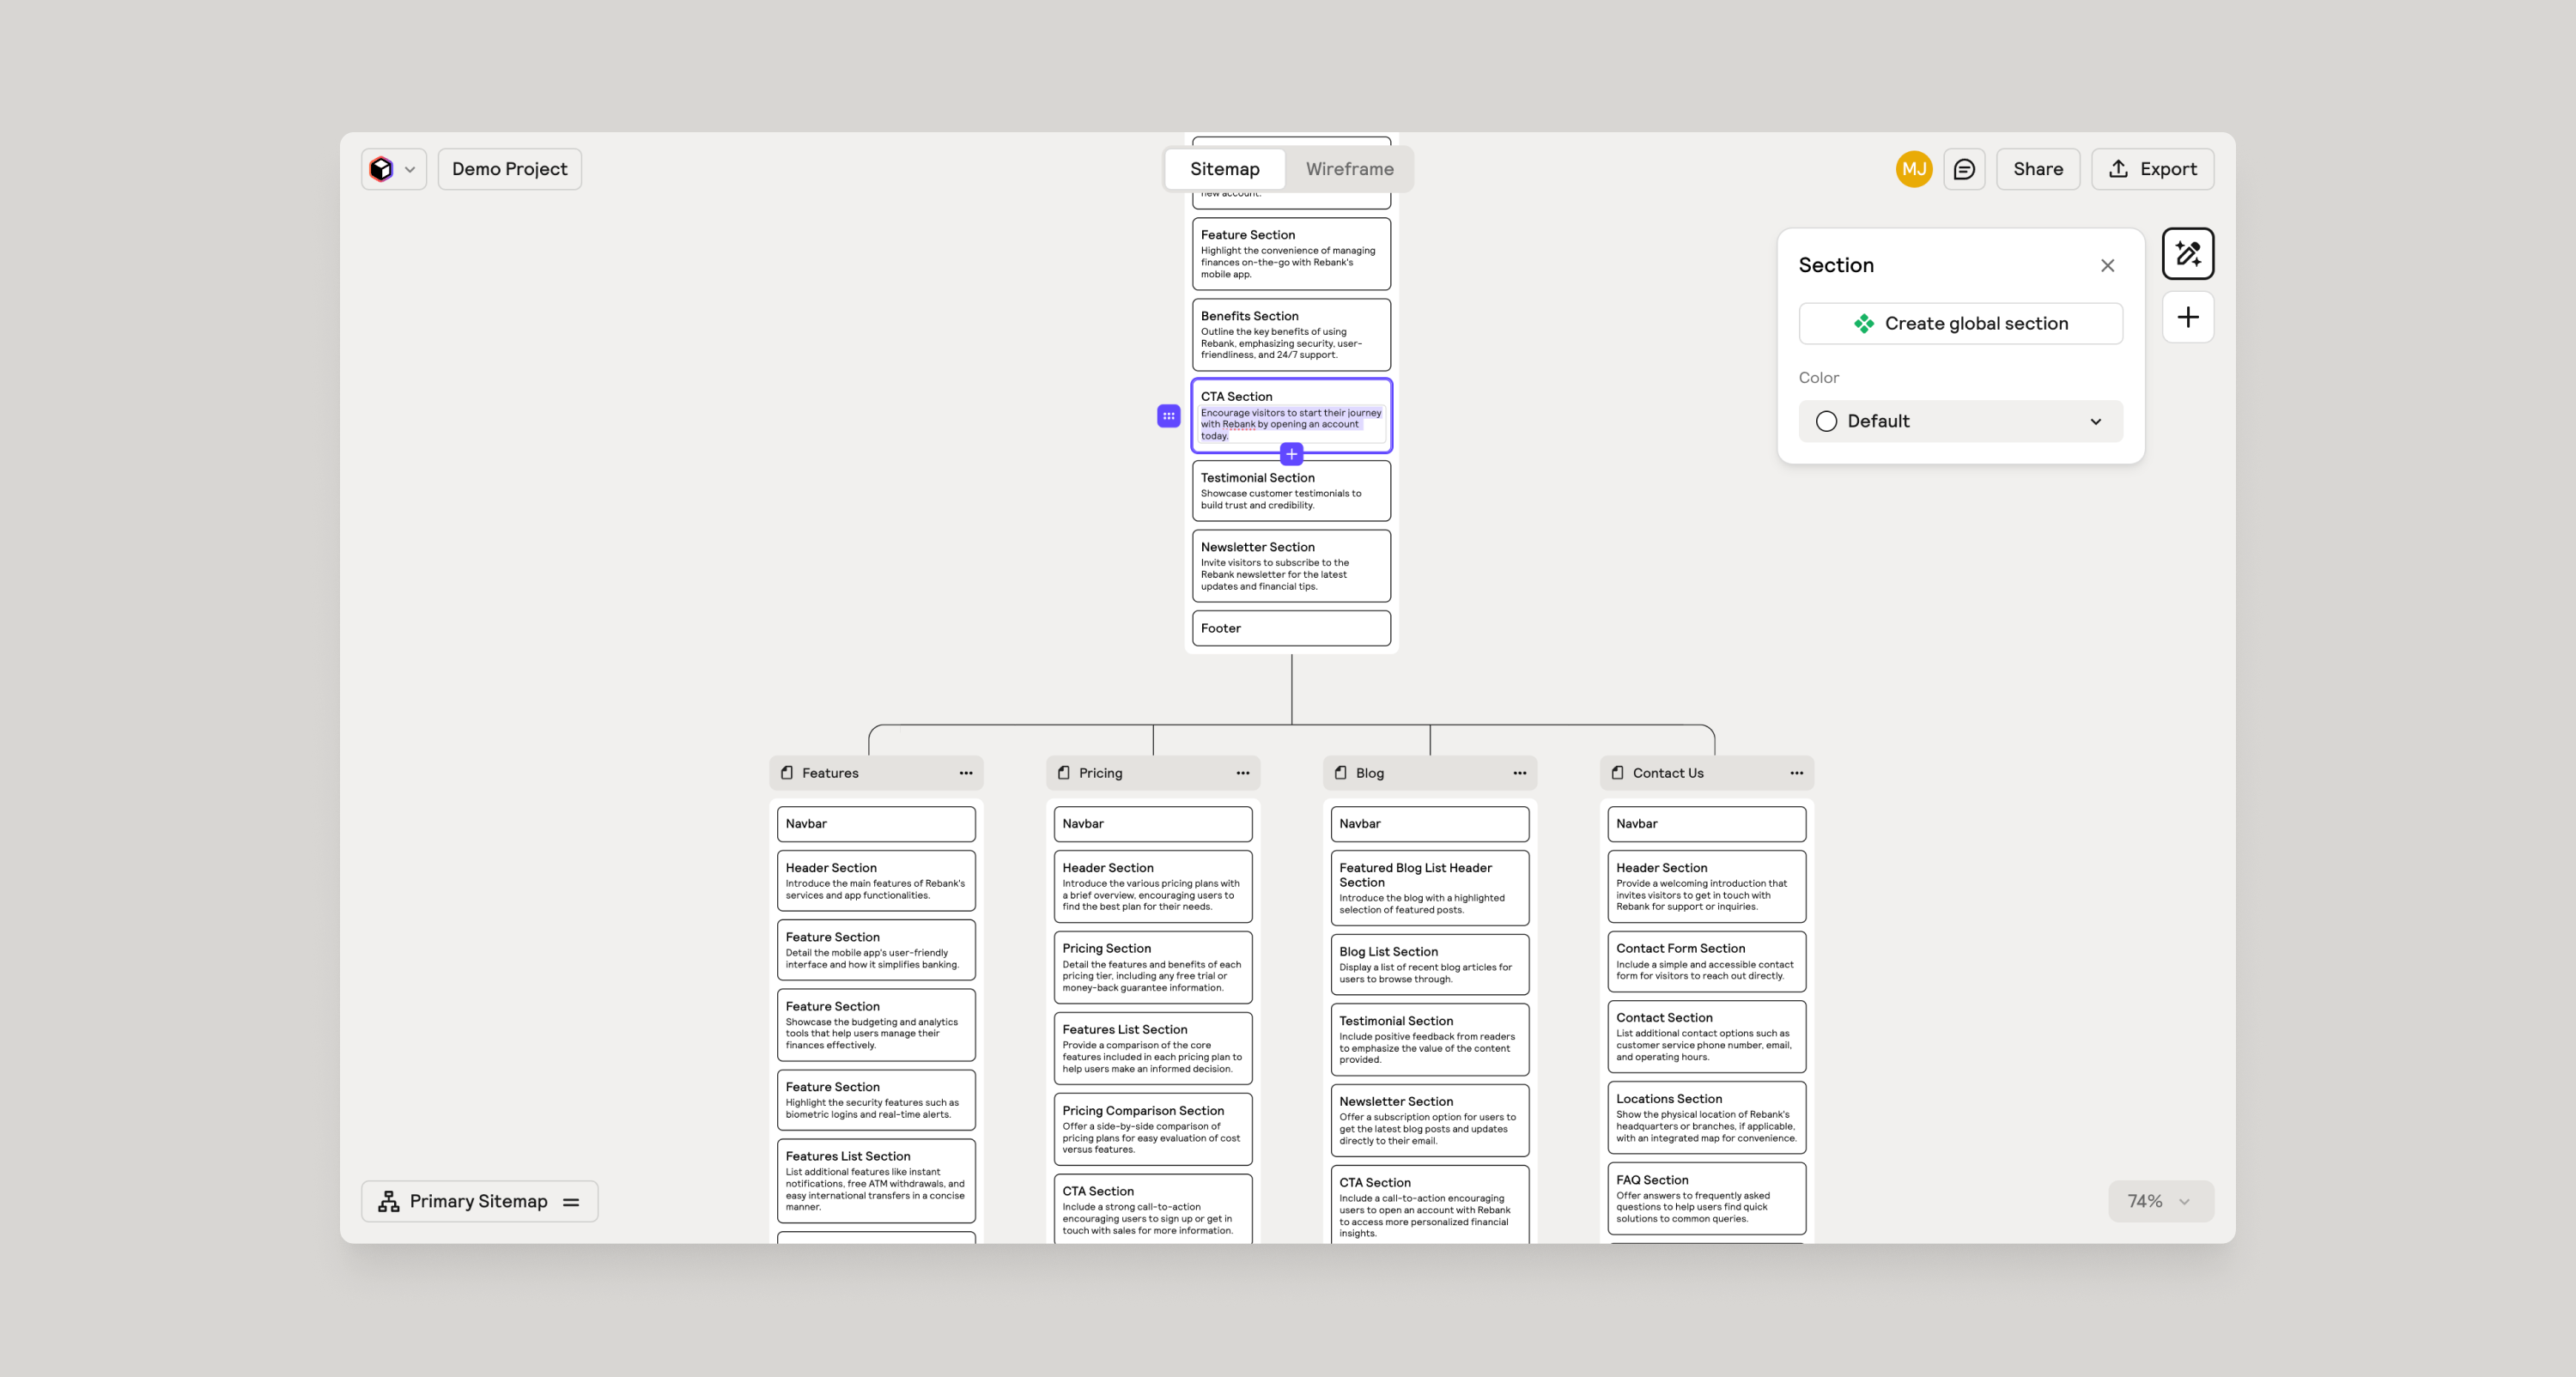Click the Share button

[x=2038, y=169]
